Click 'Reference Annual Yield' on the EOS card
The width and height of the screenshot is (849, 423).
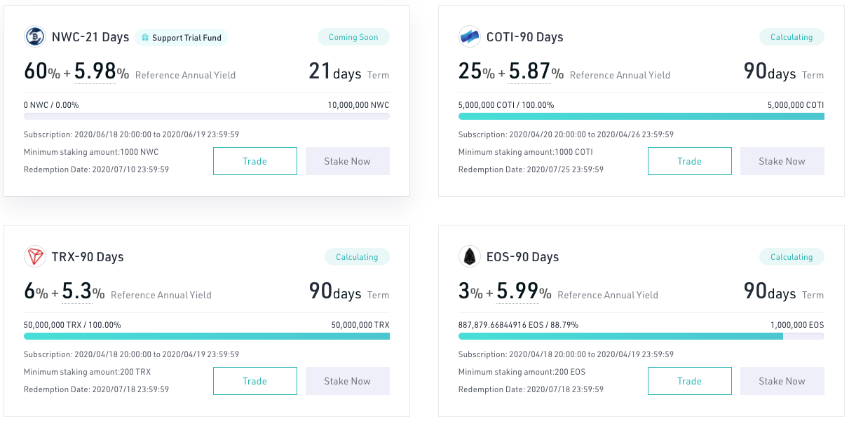tap(609, 295)
